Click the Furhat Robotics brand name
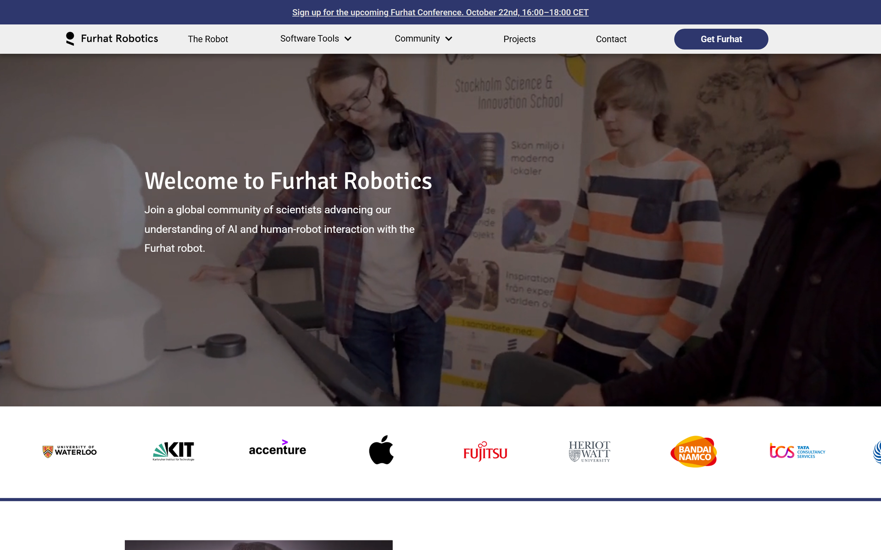This screenshot has width=881, height=550. (x=119, y=38)
